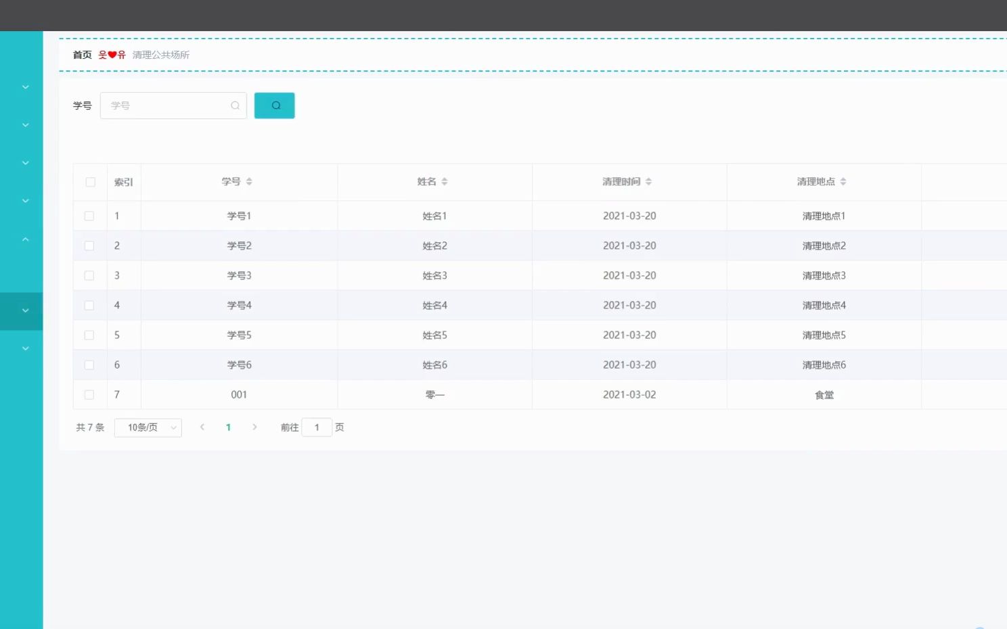Image resolution: width=1007 pixels, height=629 pixels.
Task: Select cell 姓名5
Action: [434, 335]
